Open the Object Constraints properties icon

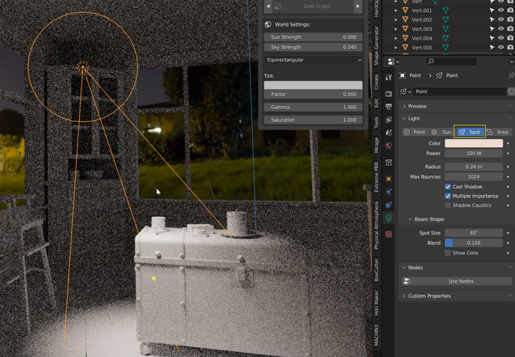pos(389,204)
